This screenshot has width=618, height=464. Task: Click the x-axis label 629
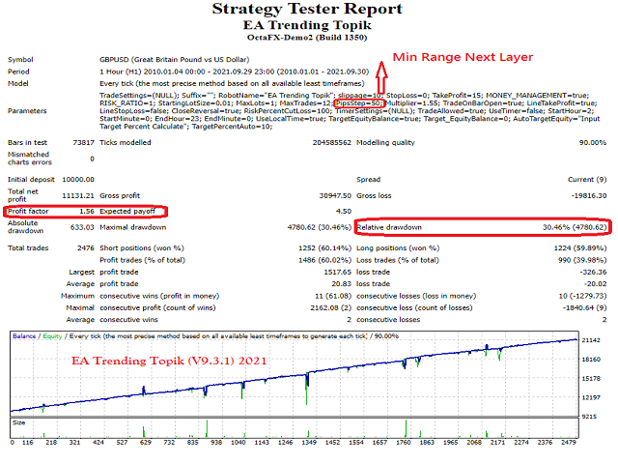[146, 443]
